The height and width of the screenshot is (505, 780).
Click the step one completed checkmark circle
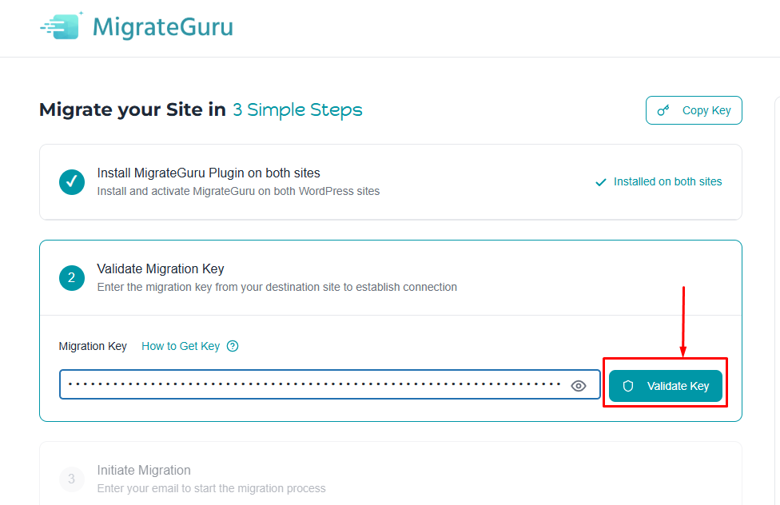(x=72, y=182)
